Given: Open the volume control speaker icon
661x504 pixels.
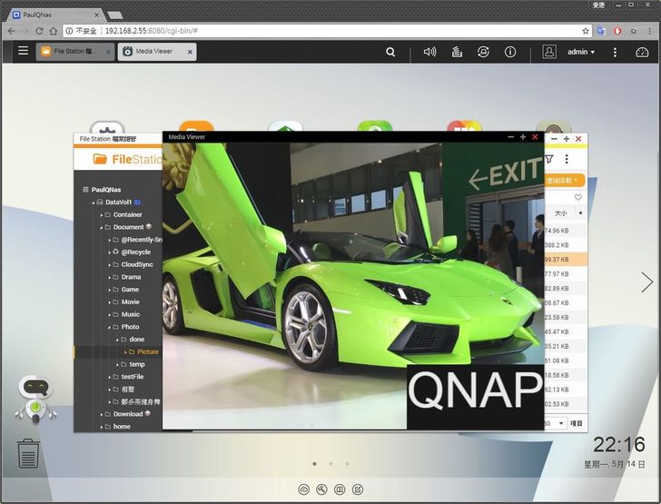Looking at the screenshot, I should (429, 52).
